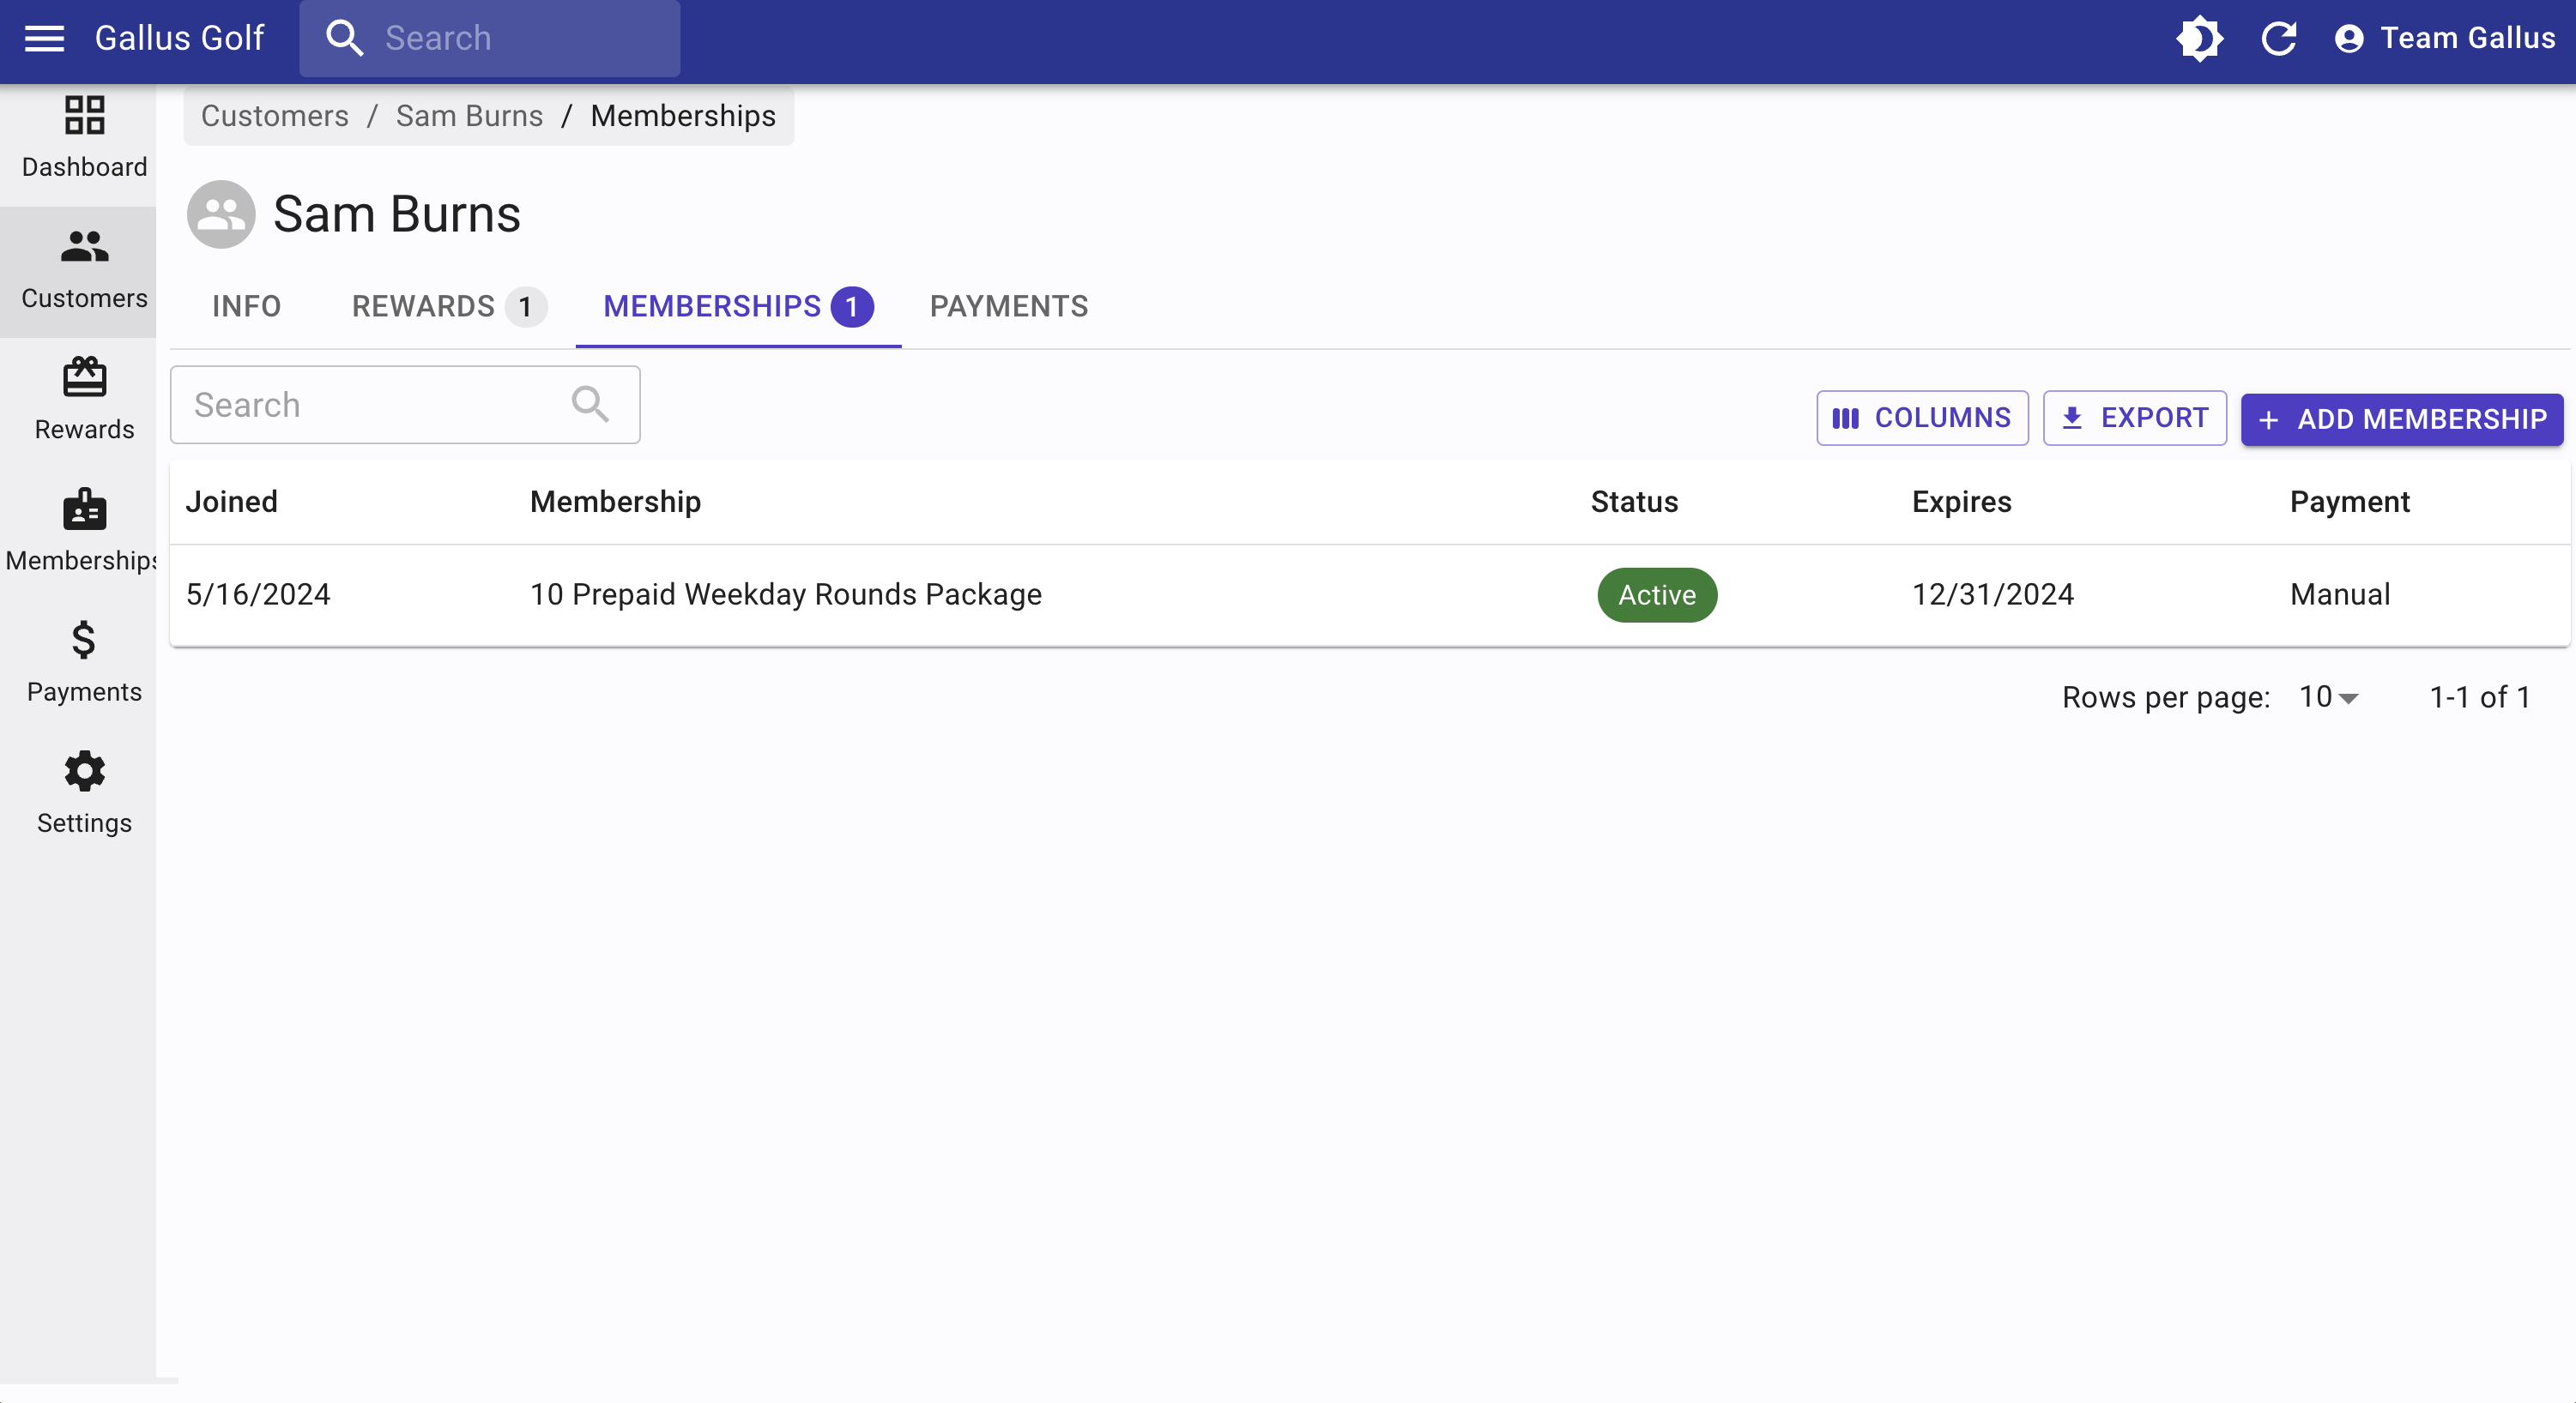2576x1403 pixels.
Task: Sort by the Payment column header
Action: [x=2350, y=502]
